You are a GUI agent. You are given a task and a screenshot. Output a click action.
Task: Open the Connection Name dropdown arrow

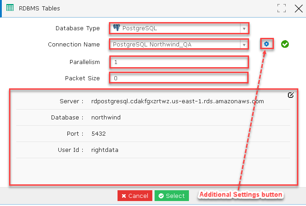(x=244, y=45)
